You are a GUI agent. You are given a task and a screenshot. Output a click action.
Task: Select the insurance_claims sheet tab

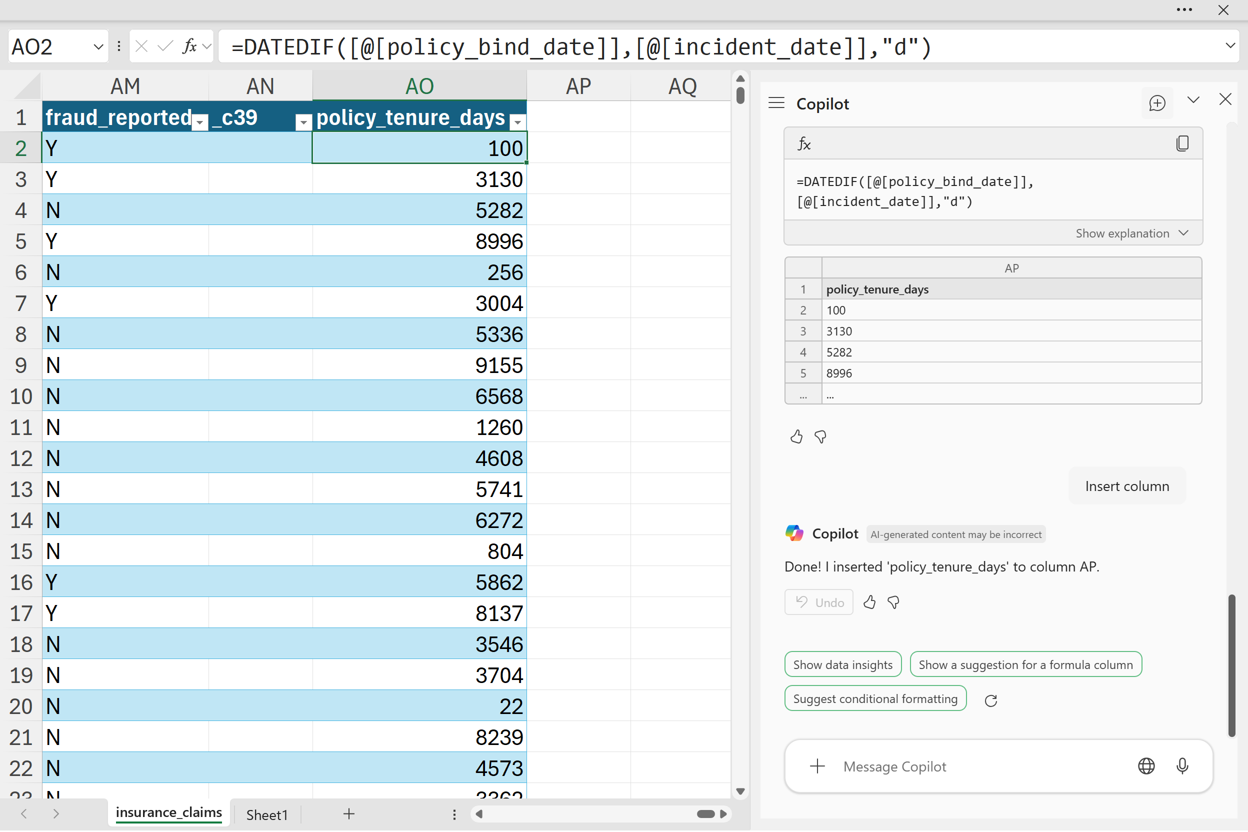pos(168,812)
